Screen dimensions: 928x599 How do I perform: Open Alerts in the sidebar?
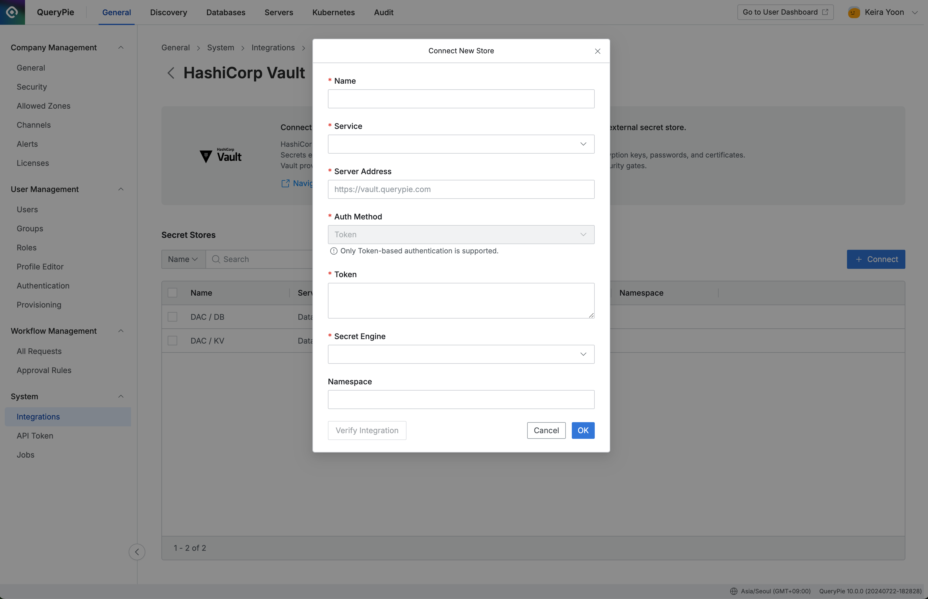point(27,144)
